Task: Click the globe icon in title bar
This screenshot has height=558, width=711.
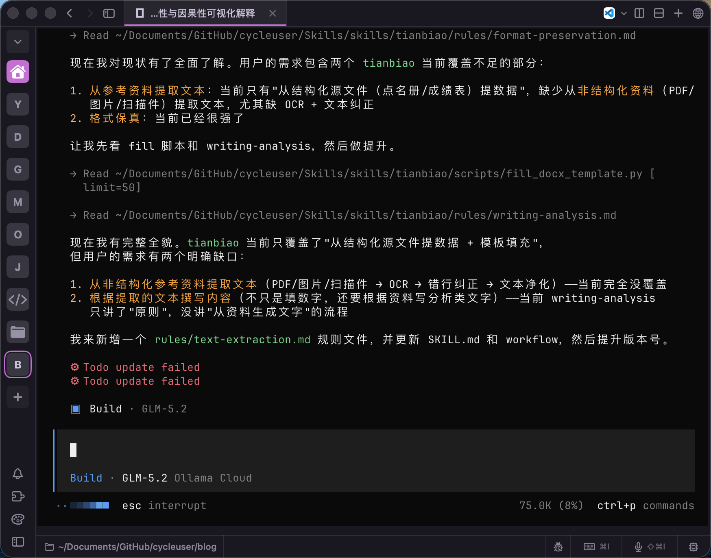Action: coord(698,13)
